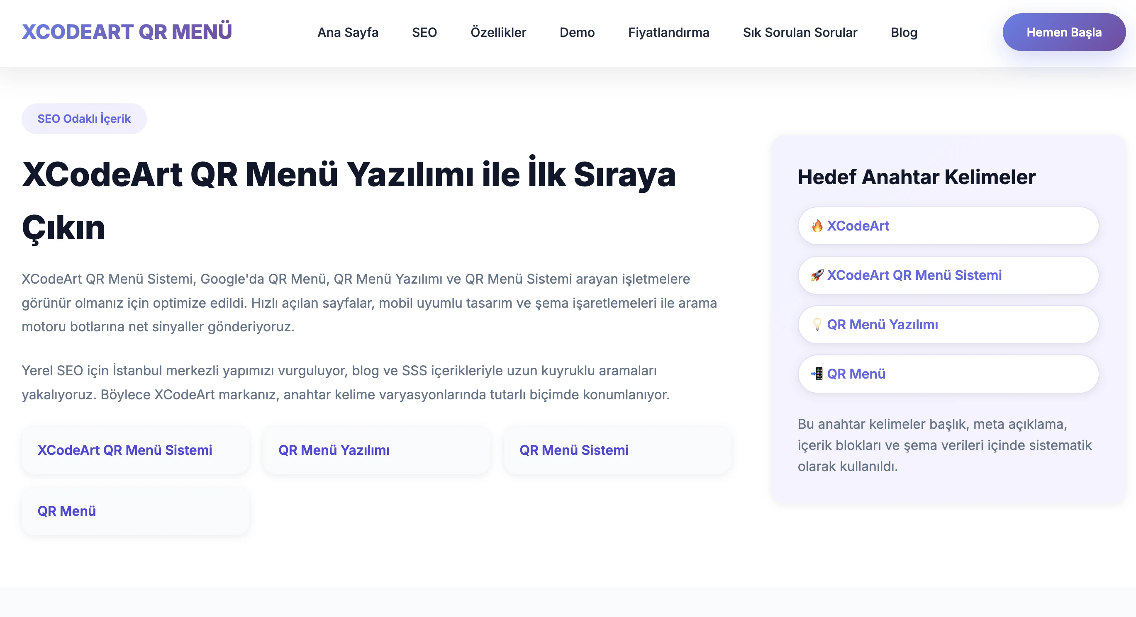Open the Özellikler nav item
The width and height of the screenshot is (1136, 617).
498,33
